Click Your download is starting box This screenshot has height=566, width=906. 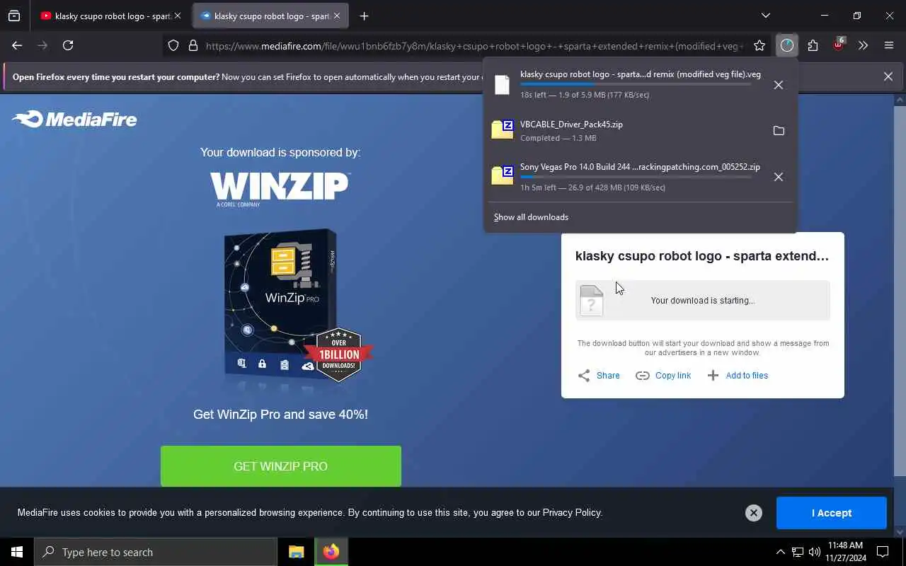coord(703,301)
